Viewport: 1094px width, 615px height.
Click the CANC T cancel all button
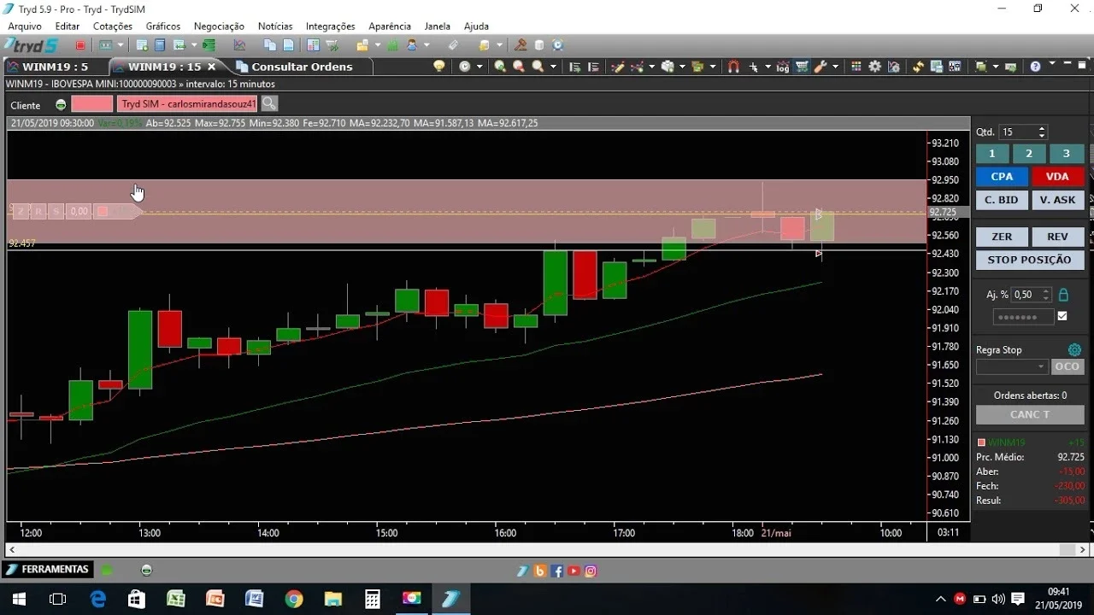(1030, 414)
